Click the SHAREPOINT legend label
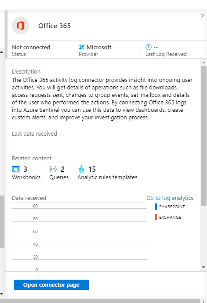Image resolution: width=207 pixels, height=303 pixels. pyautogui.click(x=172, y=207)
